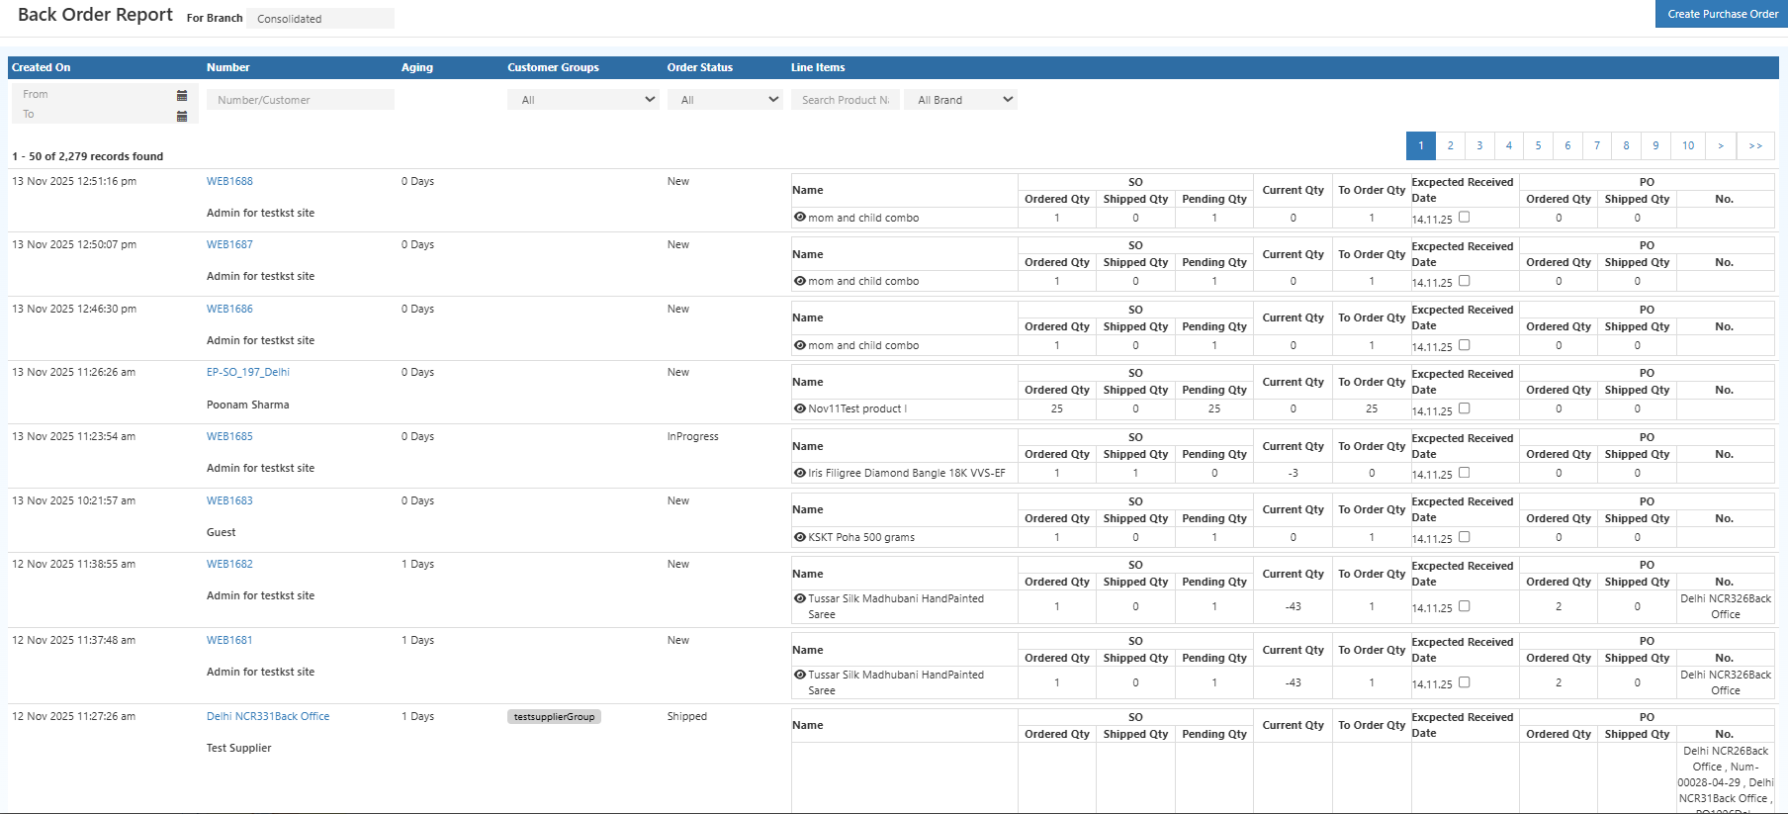The image size is (1788, 814).
Task: Click the testsupplierGroup tag
Action: coord(554,716)
